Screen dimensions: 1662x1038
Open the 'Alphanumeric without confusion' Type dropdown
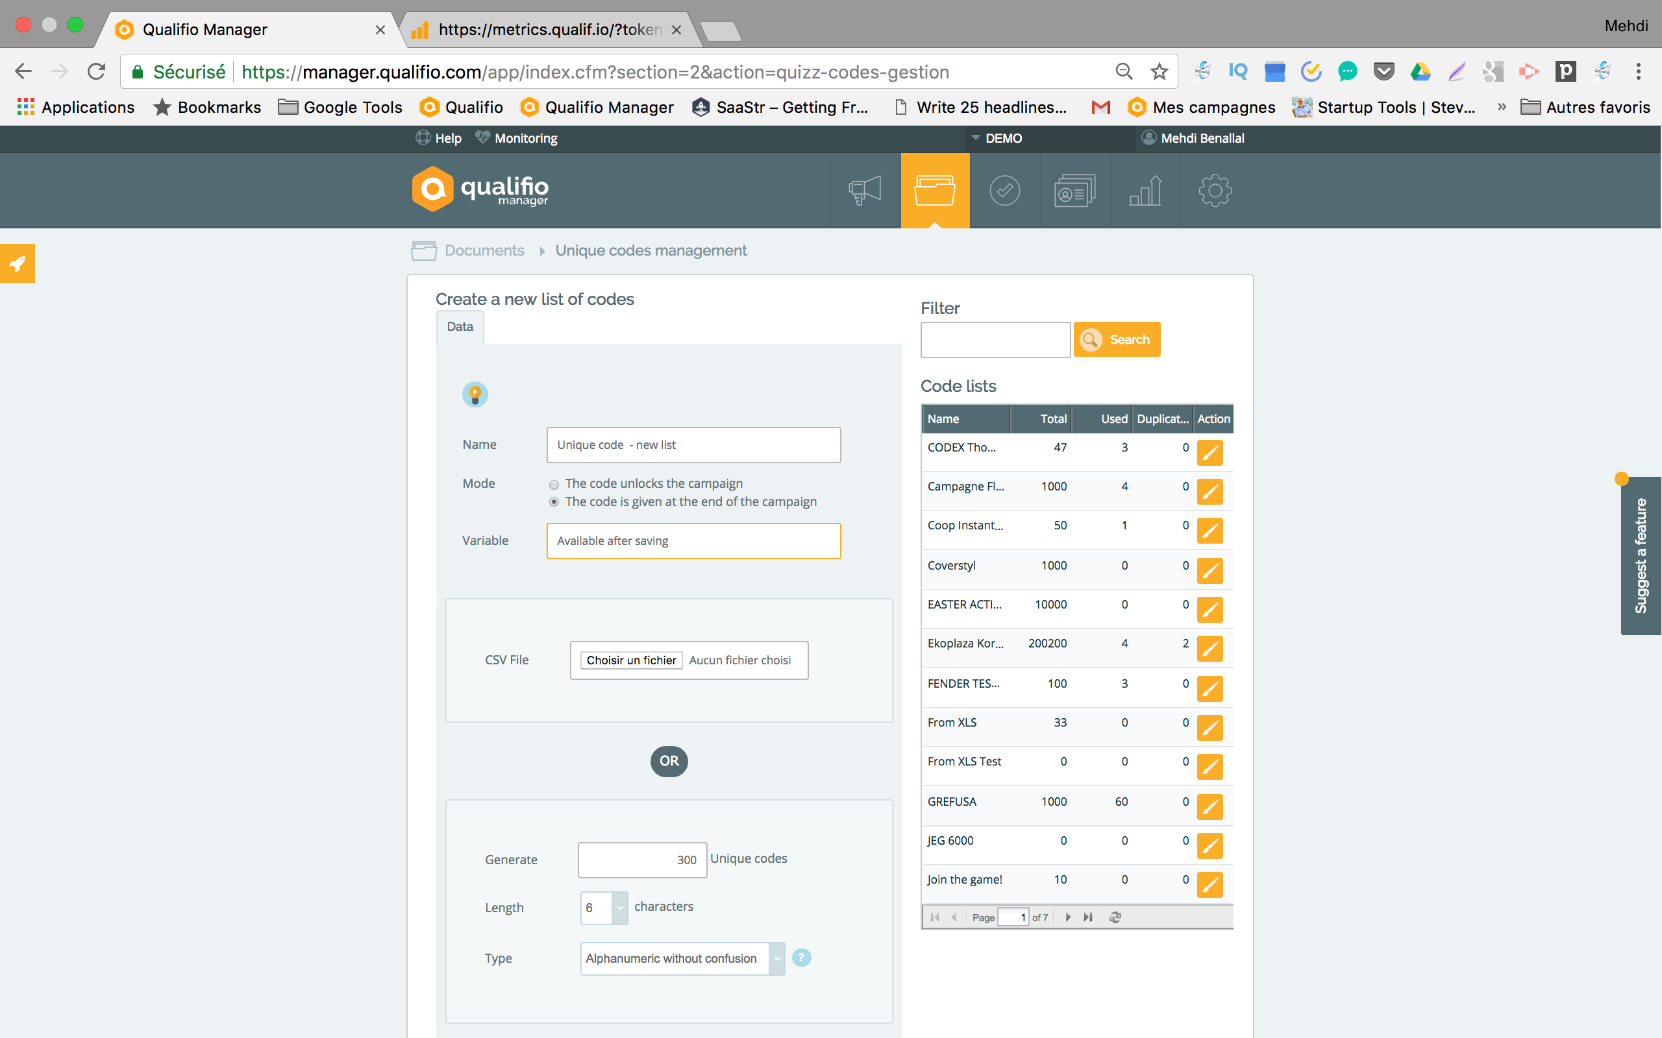(776, 958)
